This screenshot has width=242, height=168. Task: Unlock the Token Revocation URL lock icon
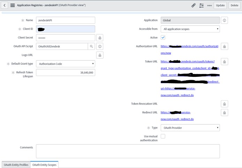(x=225, y=104)
